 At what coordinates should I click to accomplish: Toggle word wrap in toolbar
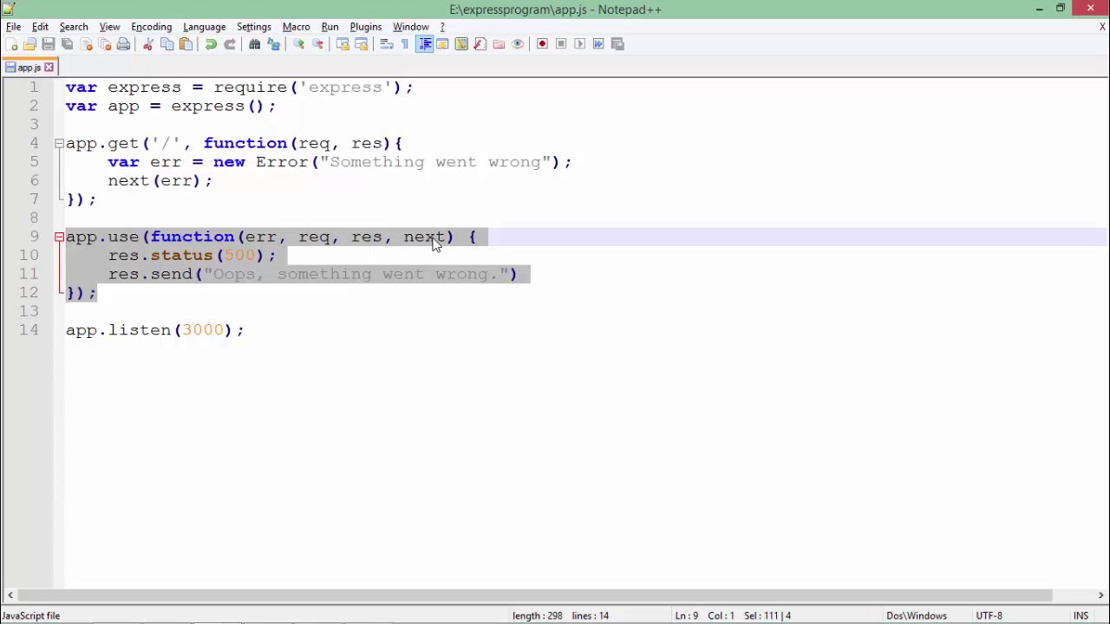click(387, 44)
